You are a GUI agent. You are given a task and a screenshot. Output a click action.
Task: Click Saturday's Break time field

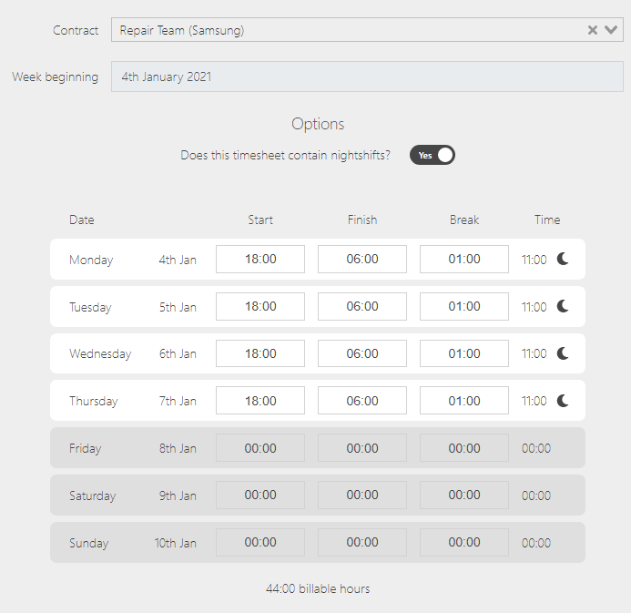pyautogui.click(x=464, y=496)
